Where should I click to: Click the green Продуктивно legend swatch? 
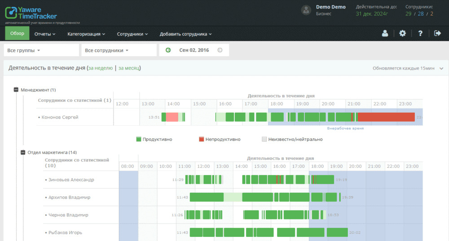pos(139,140)
